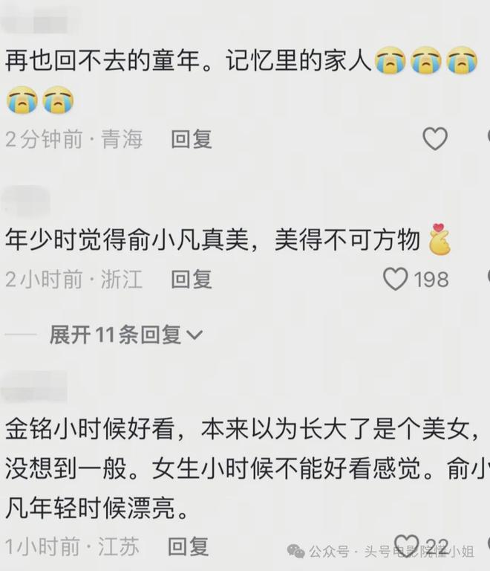The height and width of the screenshot is (571, 490).
Task: Open blurred avatar of first commenter
Action: (35, 20)
